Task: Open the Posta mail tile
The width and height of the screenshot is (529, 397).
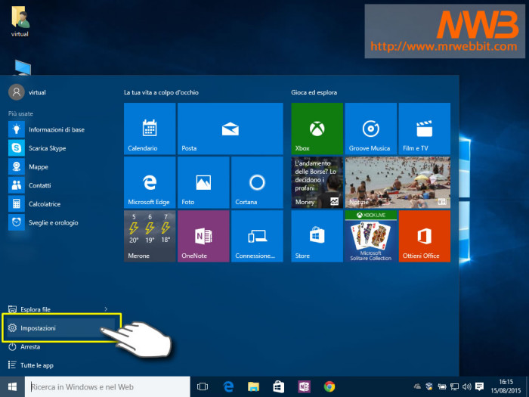Action: pyautogui.click(x=230, y=129)
